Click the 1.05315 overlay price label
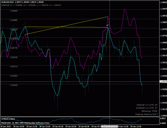 tap(14, 67)
